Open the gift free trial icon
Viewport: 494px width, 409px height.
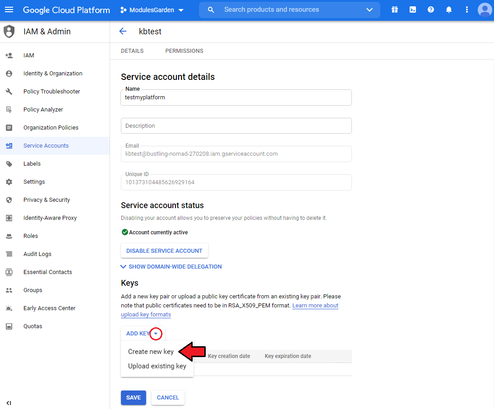394,10
